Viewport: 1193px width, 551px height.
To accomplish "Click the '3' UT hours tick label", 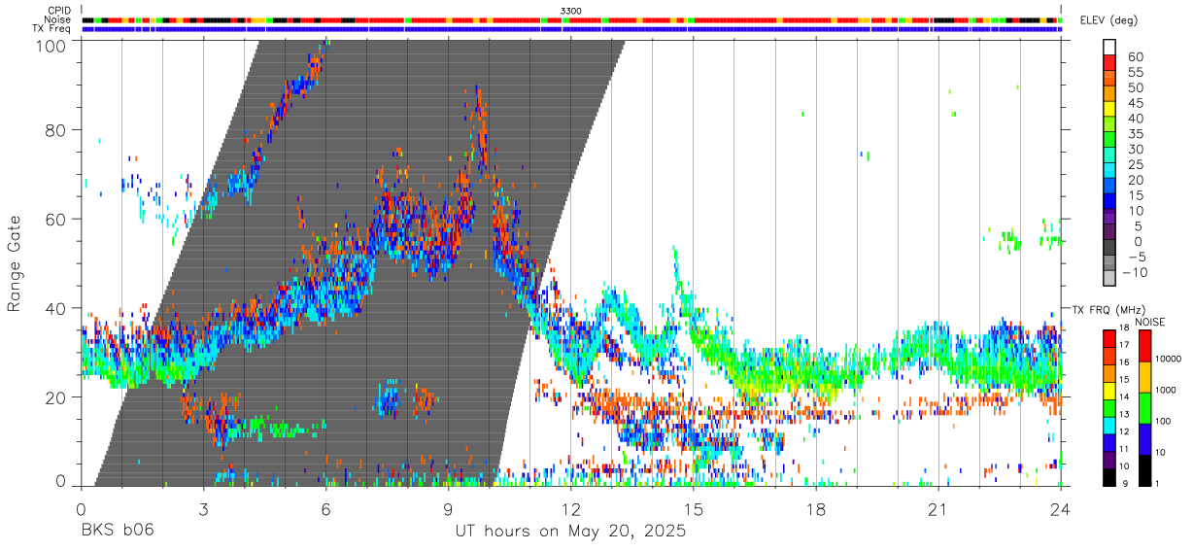I will click(204, 509).
